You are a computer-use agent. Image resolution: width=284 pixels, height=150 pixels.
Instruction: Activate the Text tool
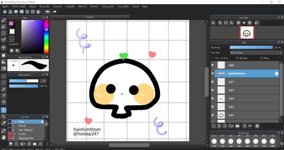point(3,110)
